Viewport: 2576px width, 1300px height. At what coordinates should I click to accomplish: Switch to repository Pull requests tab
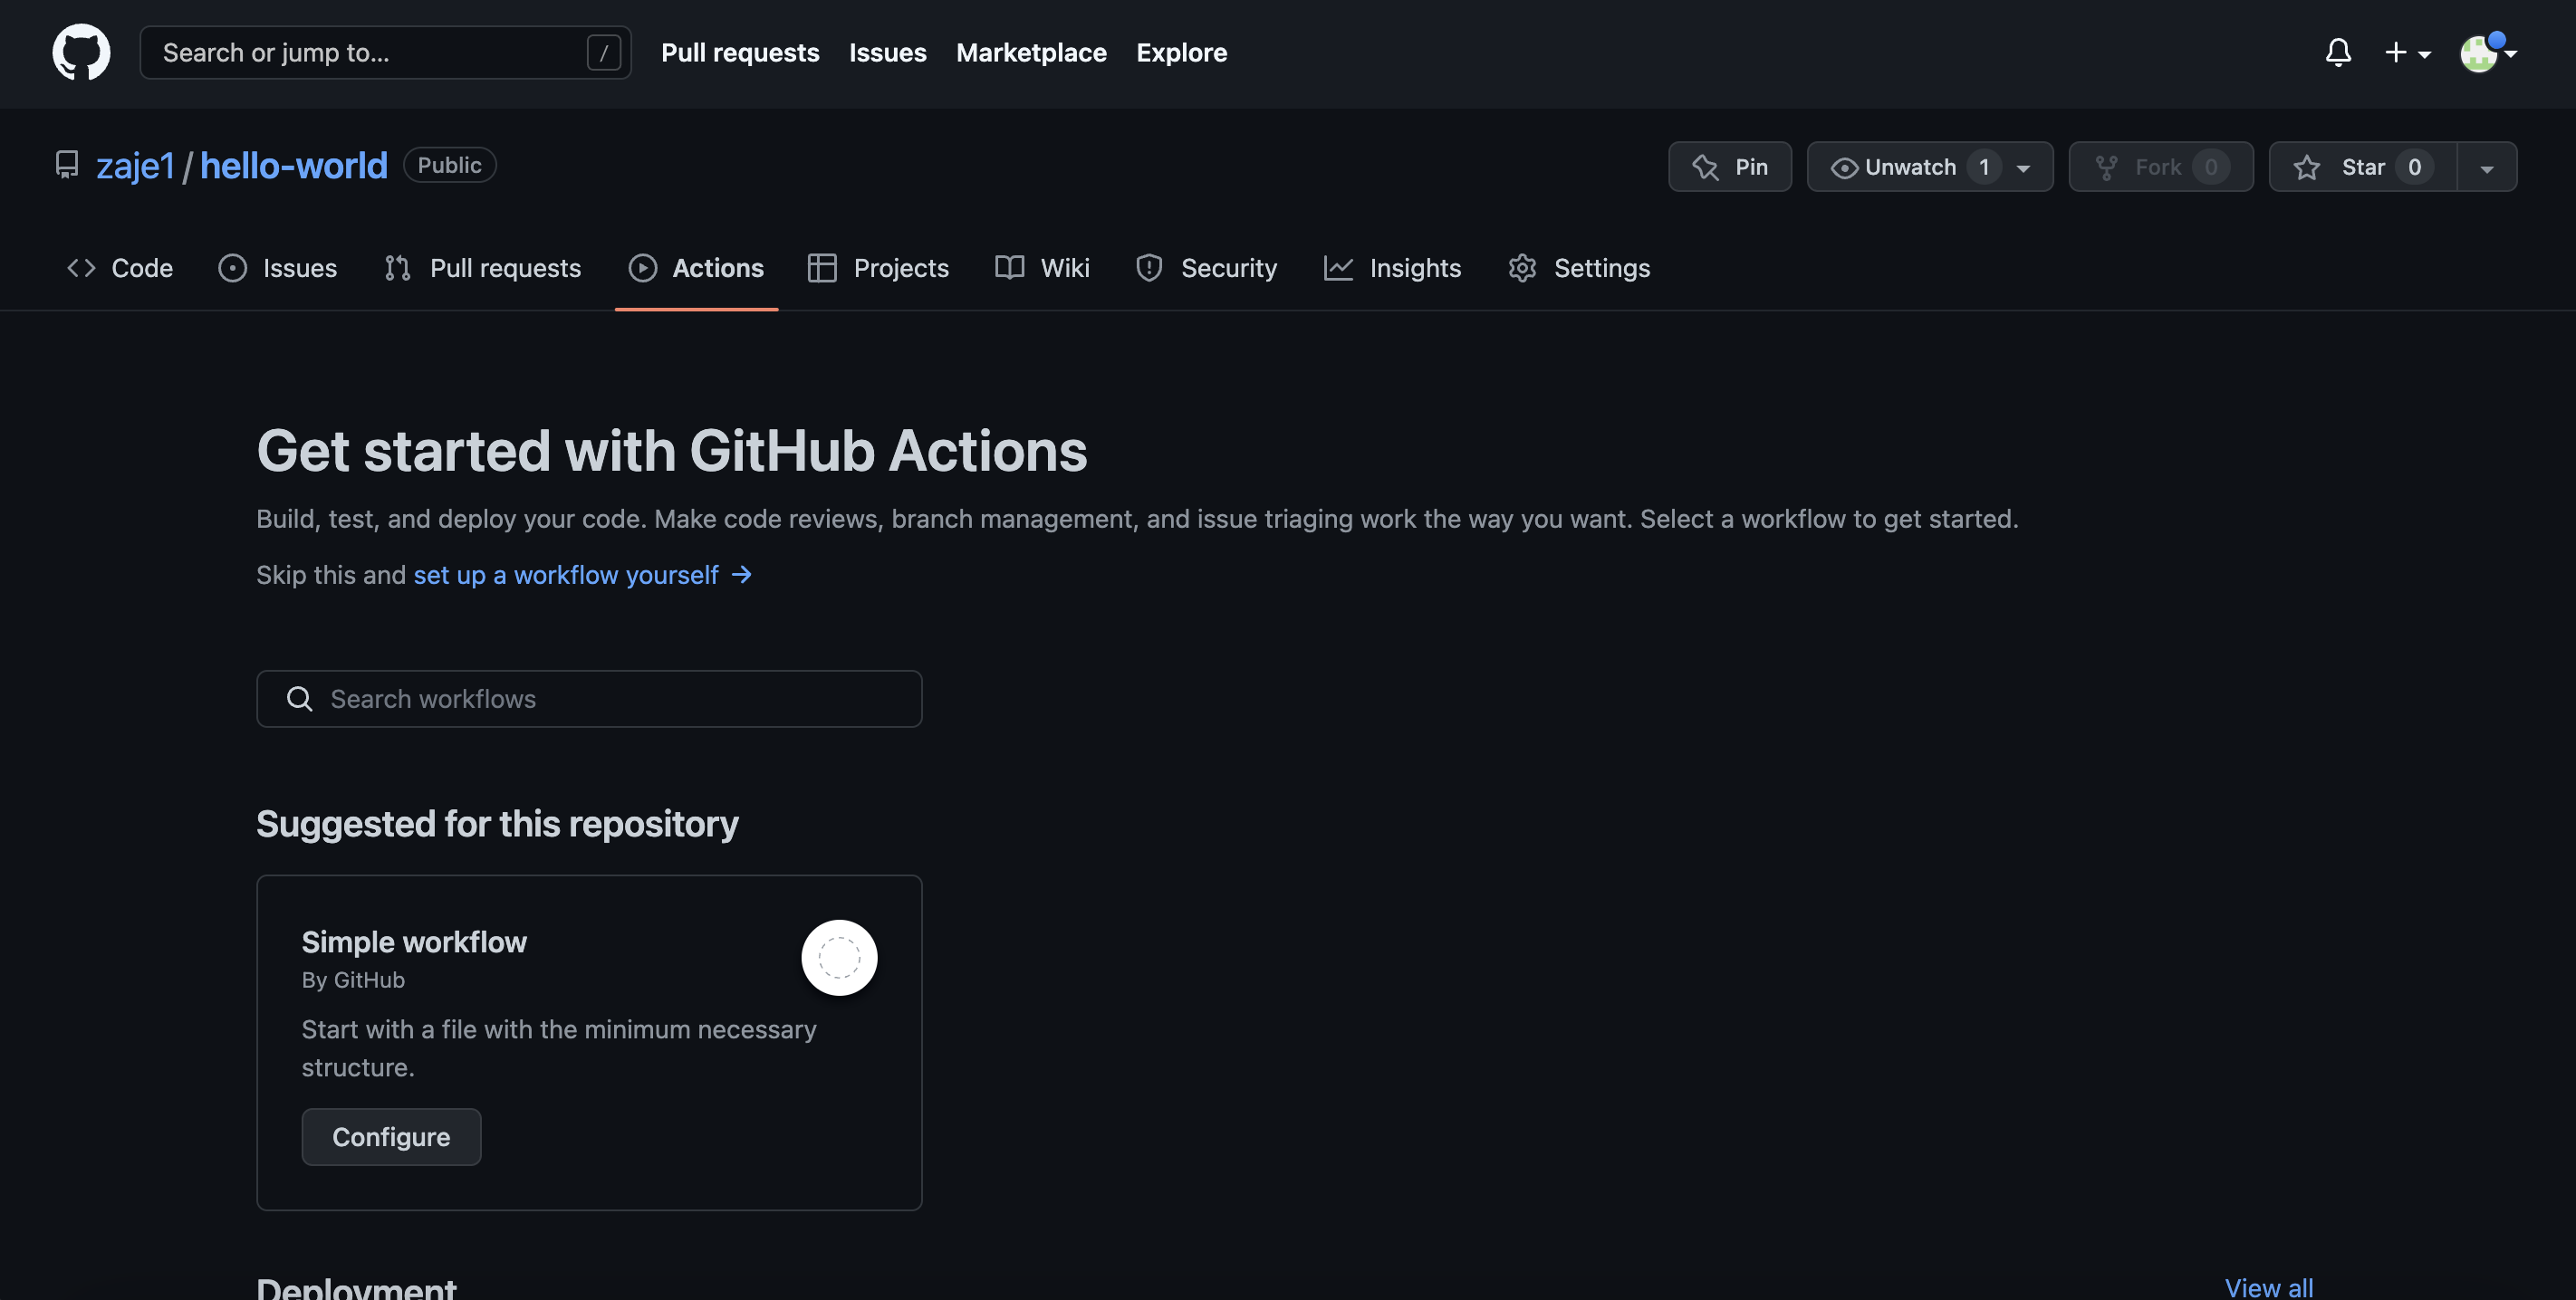[x=483, y=268]
